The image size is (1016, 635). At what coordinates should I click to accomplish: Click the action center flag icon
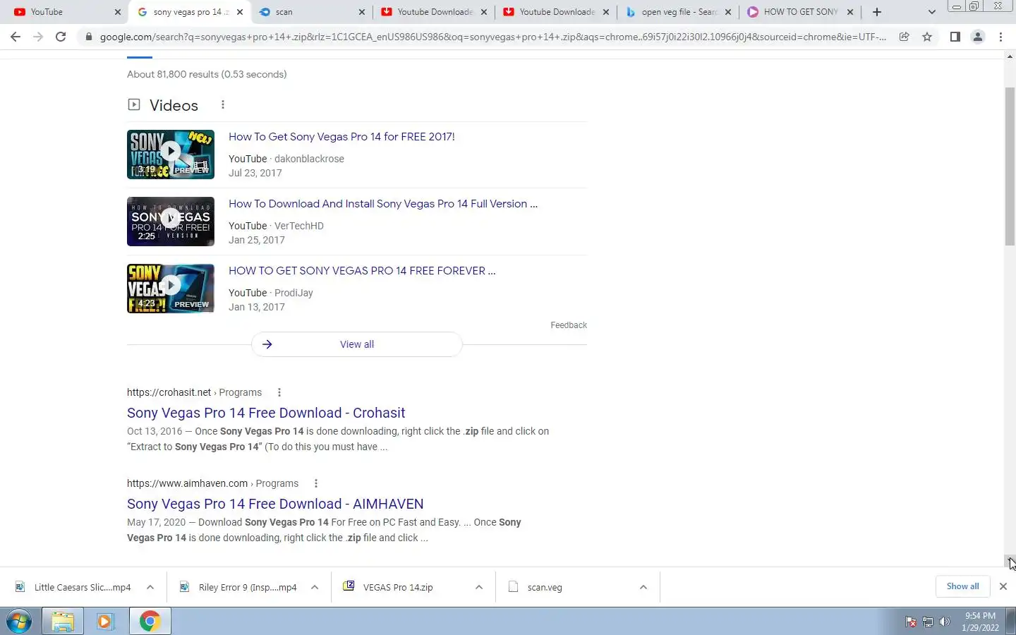point(911,622)
